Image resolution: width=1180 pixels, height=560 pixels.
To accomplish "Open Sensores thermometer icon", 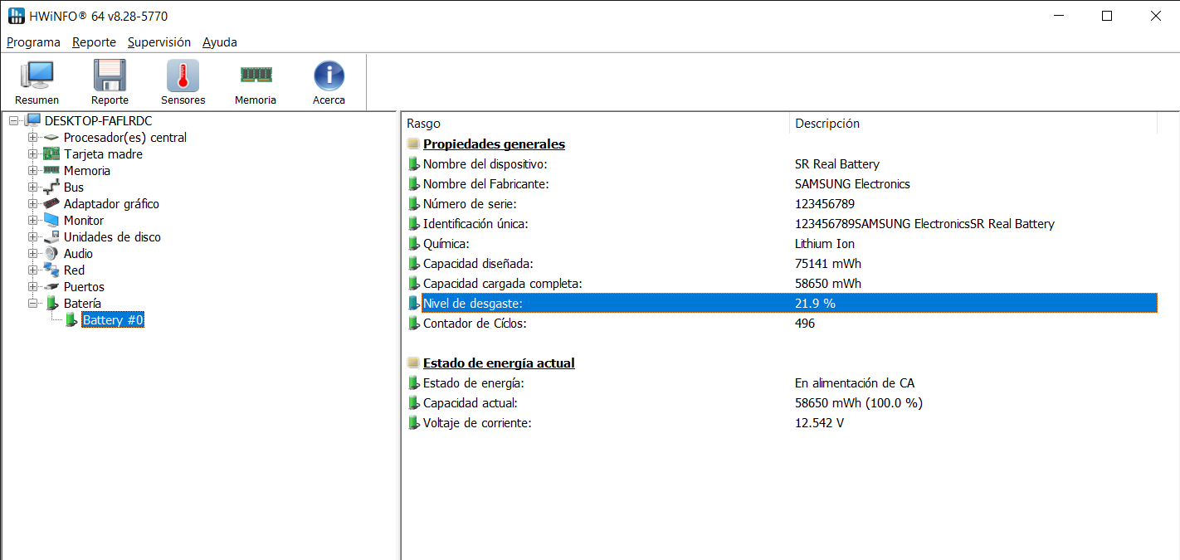I will click(183, 76).
